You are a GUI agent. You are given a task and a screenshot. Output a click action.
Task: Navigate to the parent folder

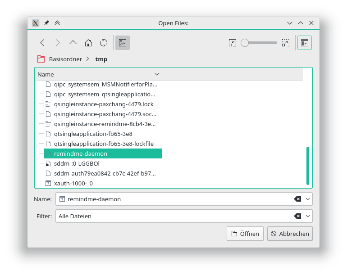[x=73, y=43]
